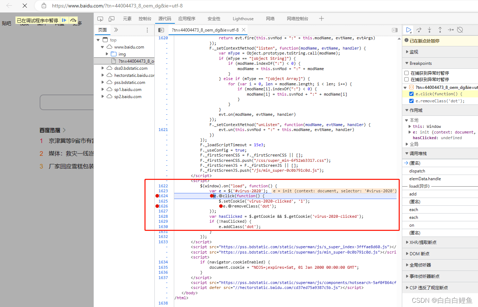Uncheck the e.click(function() breakpoint

(x=411, y=94)
